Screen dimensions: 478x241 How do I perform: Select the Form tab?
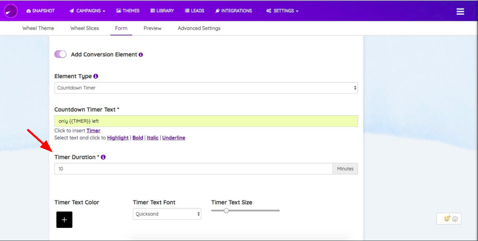click(x=121, y=28)
